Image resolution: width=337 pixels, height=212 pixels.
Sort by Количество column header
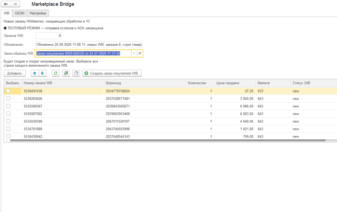coord(200,83)
